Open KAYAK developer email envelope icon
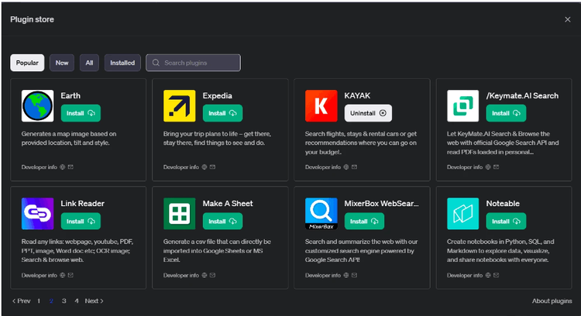Image resolution: width=581 pixels, height=316 pixels. tap(354, 167)
